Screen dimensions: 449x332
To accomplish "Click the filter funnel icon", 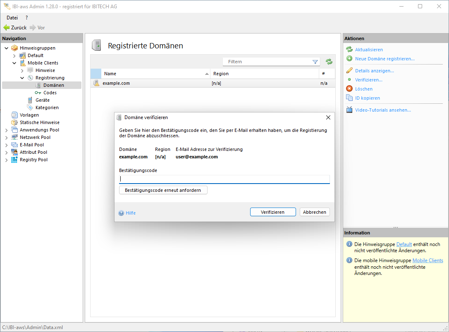I will click(315, 62).
